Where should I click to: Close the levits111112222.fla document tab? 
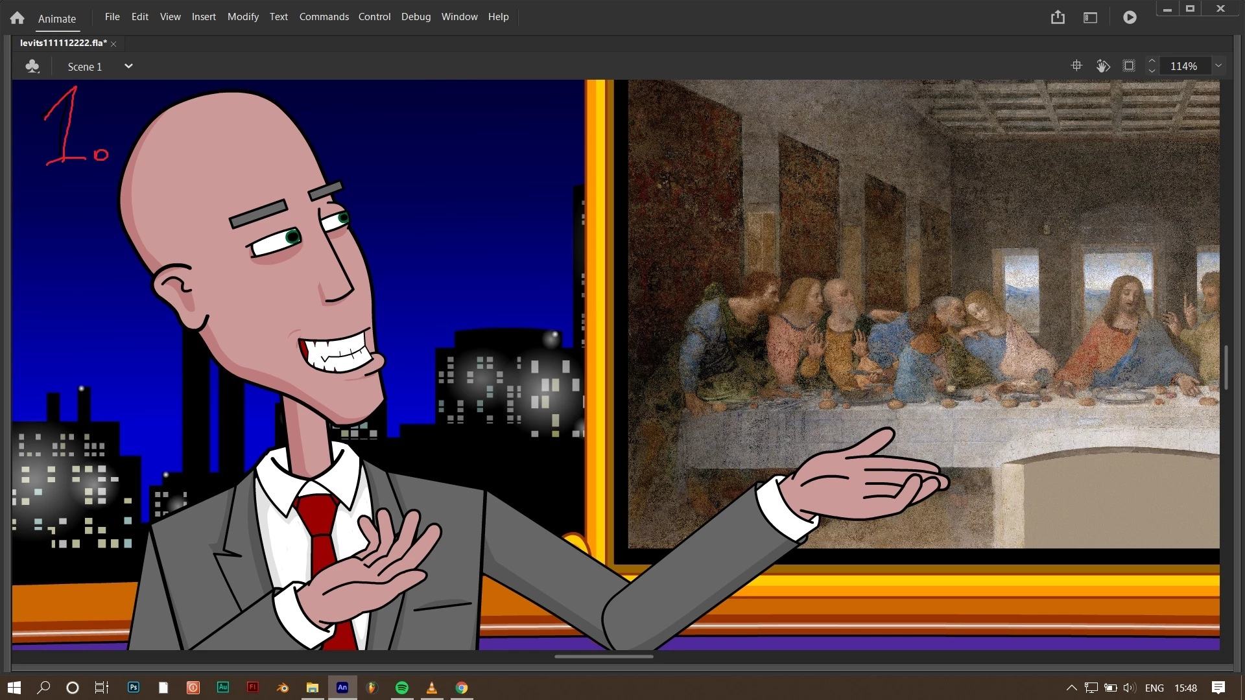coord(113,43)
